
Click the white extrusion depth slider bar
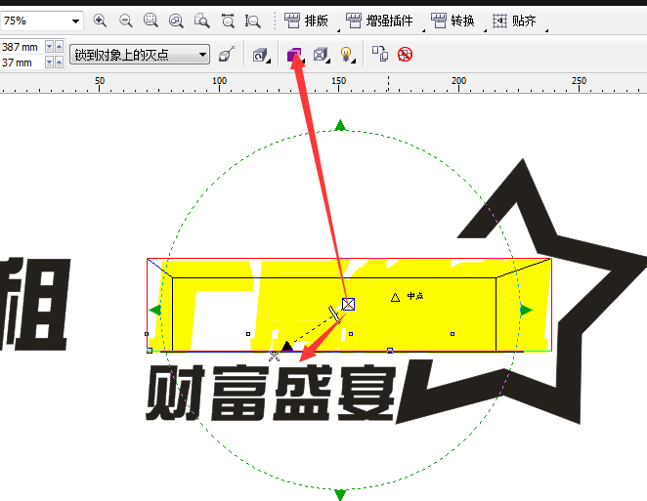pyautogui.click(x=334, y=314)
